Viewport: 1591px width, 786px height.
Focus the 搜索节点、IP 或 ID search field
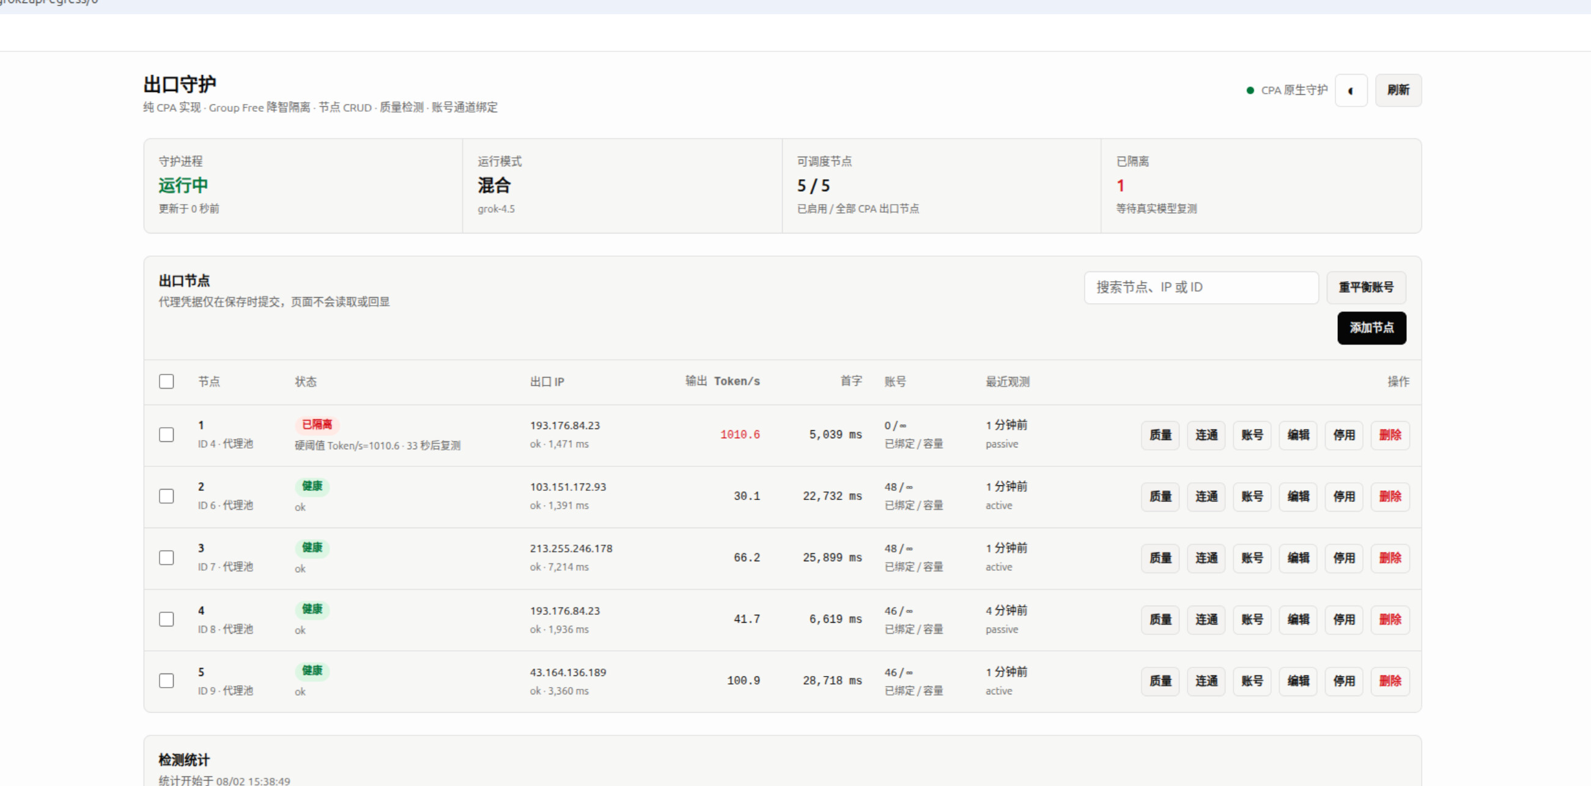click(1202, 287)
